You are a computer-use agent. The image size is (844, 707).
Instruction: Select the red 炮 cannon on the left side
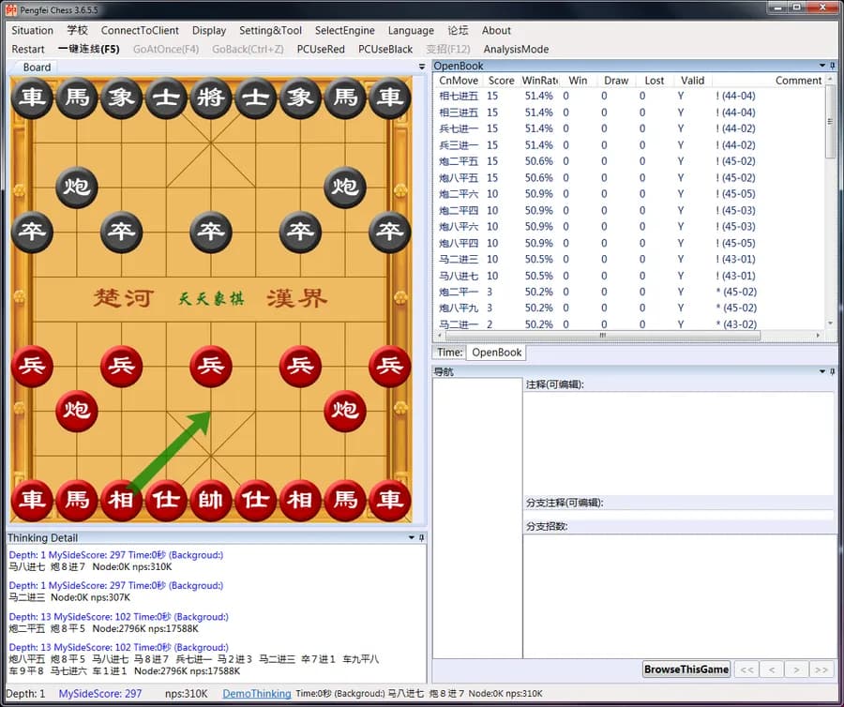pyautogui.click(x=77, y=411)
